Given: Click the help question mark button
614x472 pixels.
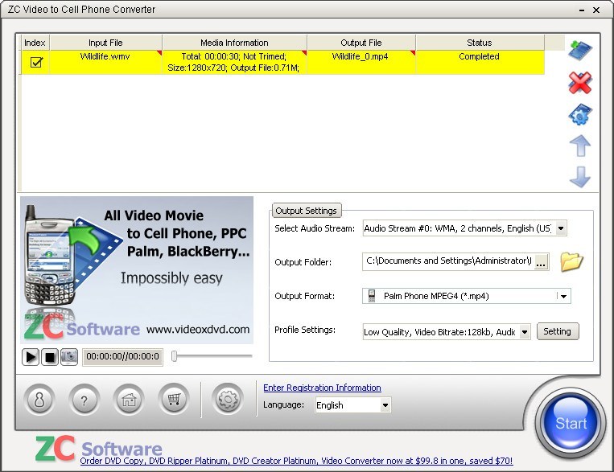Looking at the screenshot, I should click(84, 398).
